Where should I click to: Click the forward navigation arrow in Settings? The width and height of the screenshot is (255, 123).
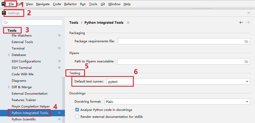point(248,23)
